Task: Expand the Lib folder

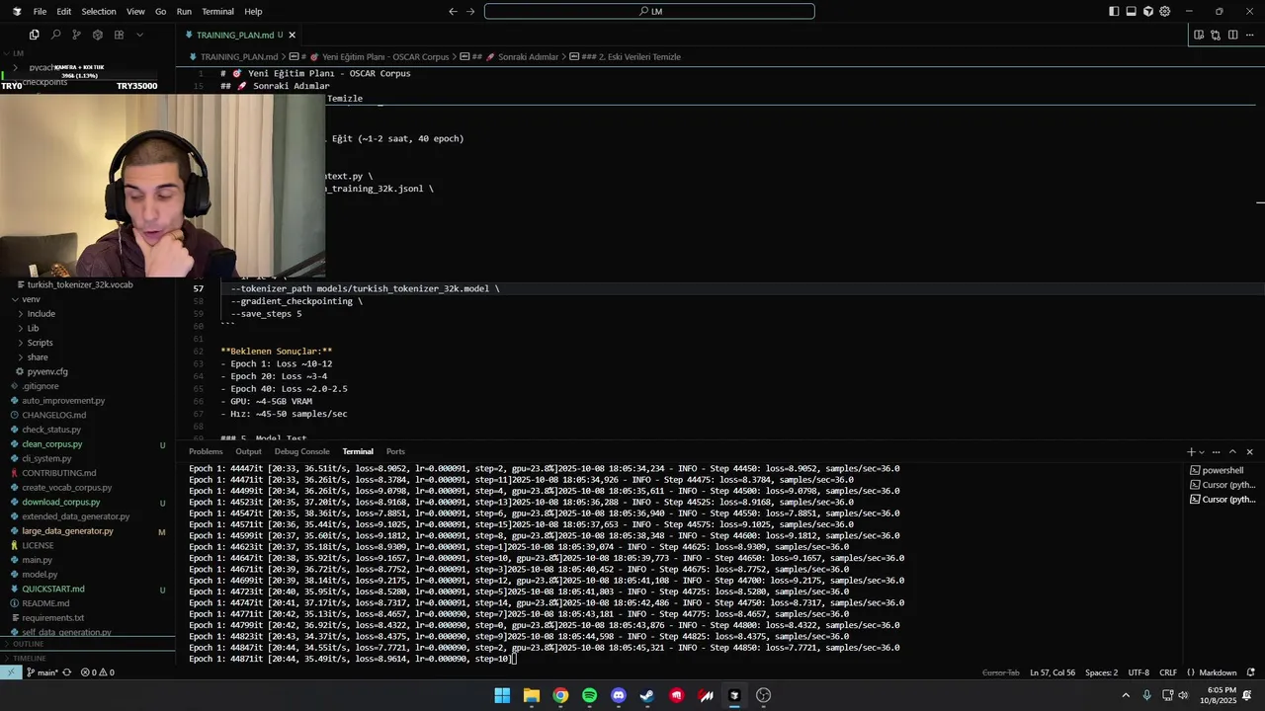Action: point(33,328)
